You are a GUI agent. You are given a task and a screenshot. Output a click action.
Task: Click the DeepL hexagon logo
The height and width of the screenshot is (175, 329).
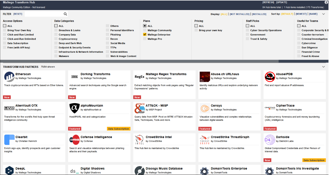(10, 170)
